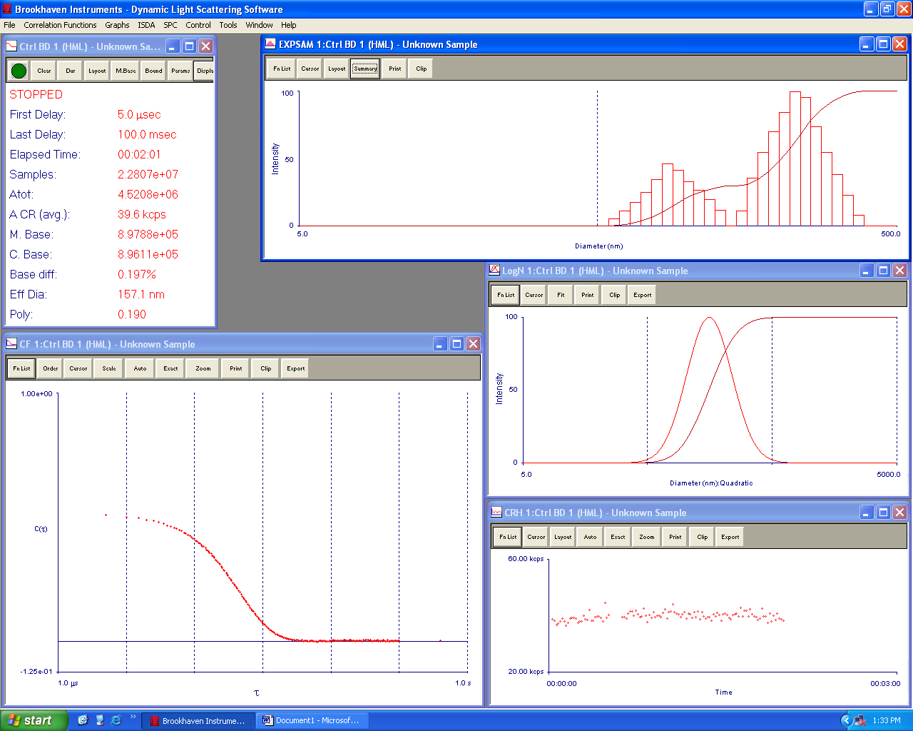The height and width of the screenshot is (731, 913).
Task: Click the M.Base button in control window
Action: pos(126,71)
